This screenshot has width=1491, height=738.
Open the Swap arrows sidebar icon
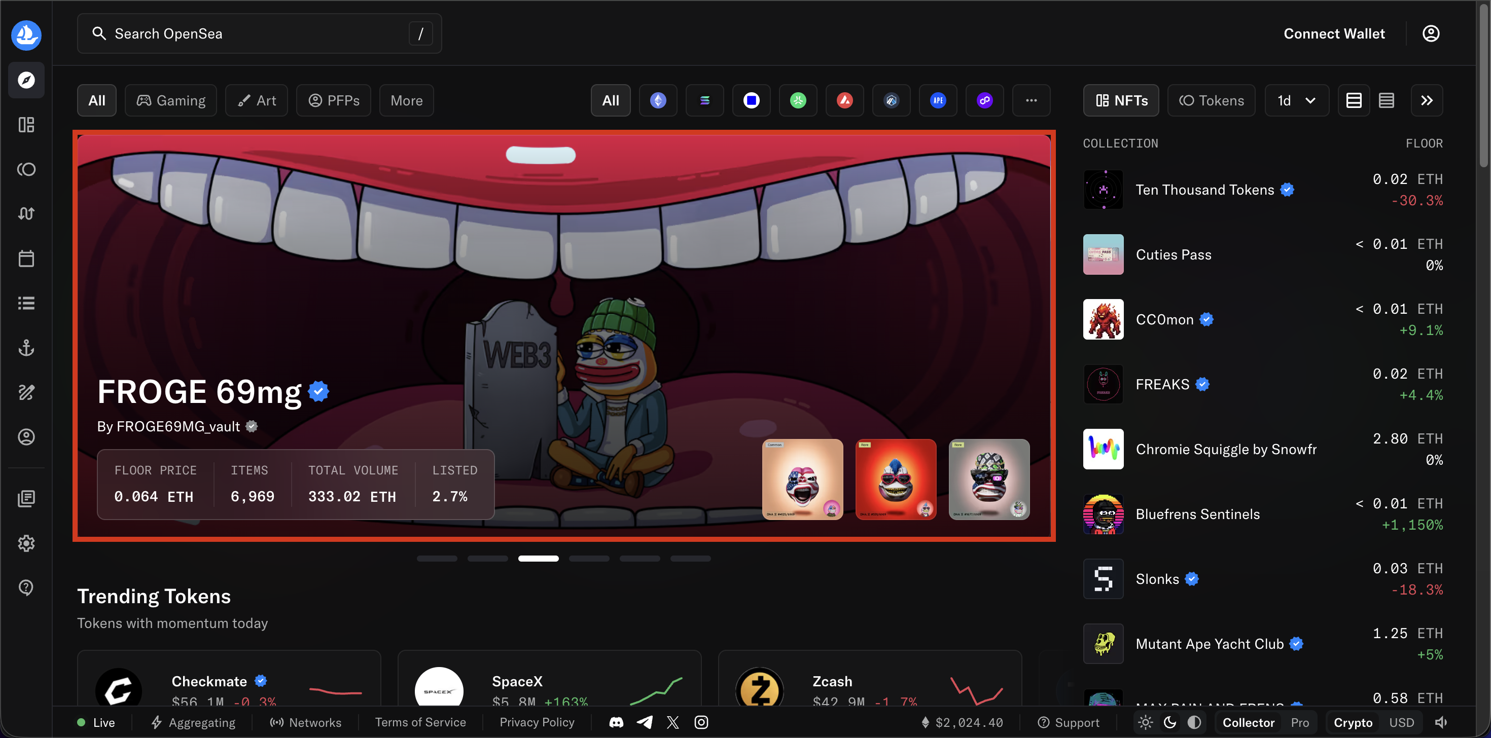(x=26, y=214)
